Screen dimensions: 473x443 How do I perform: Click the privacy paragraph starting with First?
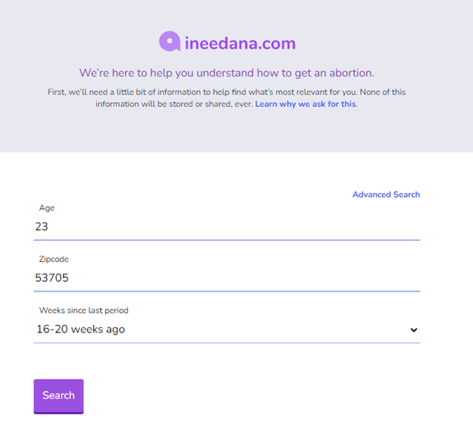click(227, 98)
